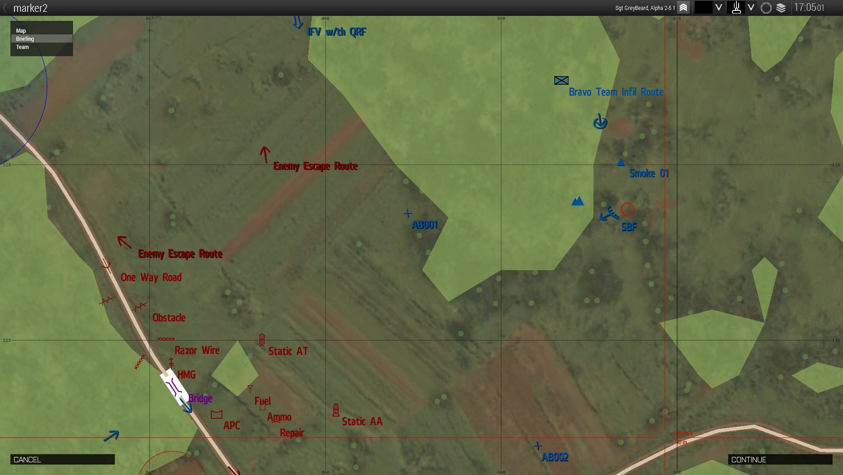The height and width of the screenshot is (475, 843).
Task: Click the Fuel label
Action: pyautogui.click(x=263, y=401)
